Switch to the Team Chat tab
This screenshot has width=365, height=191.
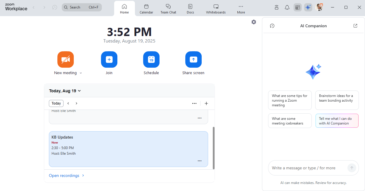pyautogui.click(x=168, y=9)
